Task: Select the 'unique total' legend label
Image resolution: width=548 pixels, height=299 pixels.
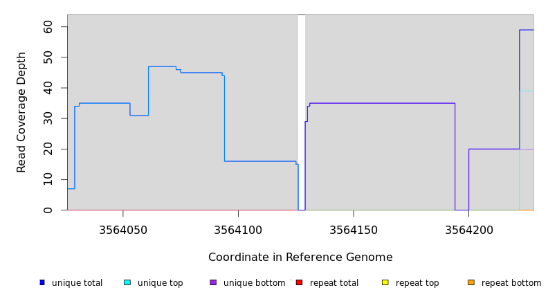Action: point(77,283)
